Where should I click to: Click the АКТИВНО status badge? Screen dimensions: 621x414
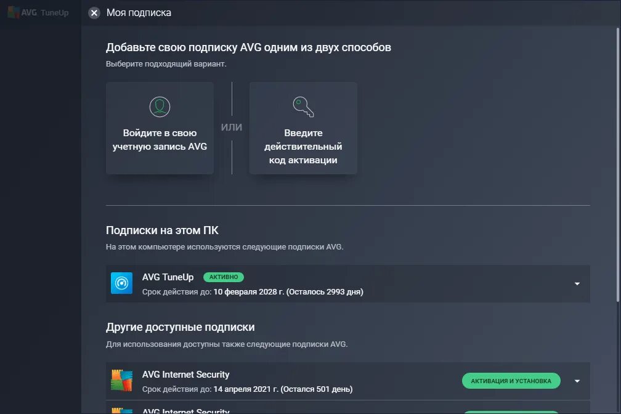pyautogui.click(x=224, y=277)
